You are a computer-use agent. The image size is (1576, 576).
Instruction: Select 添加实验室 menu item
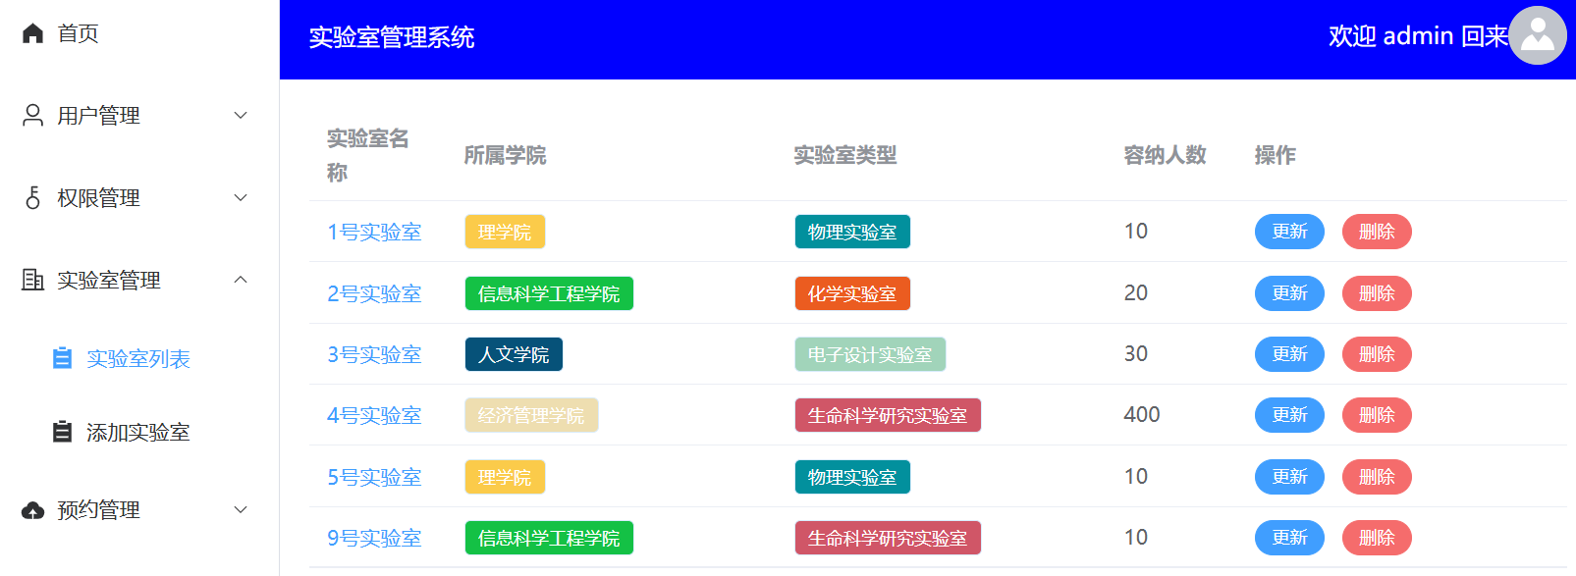137,432
